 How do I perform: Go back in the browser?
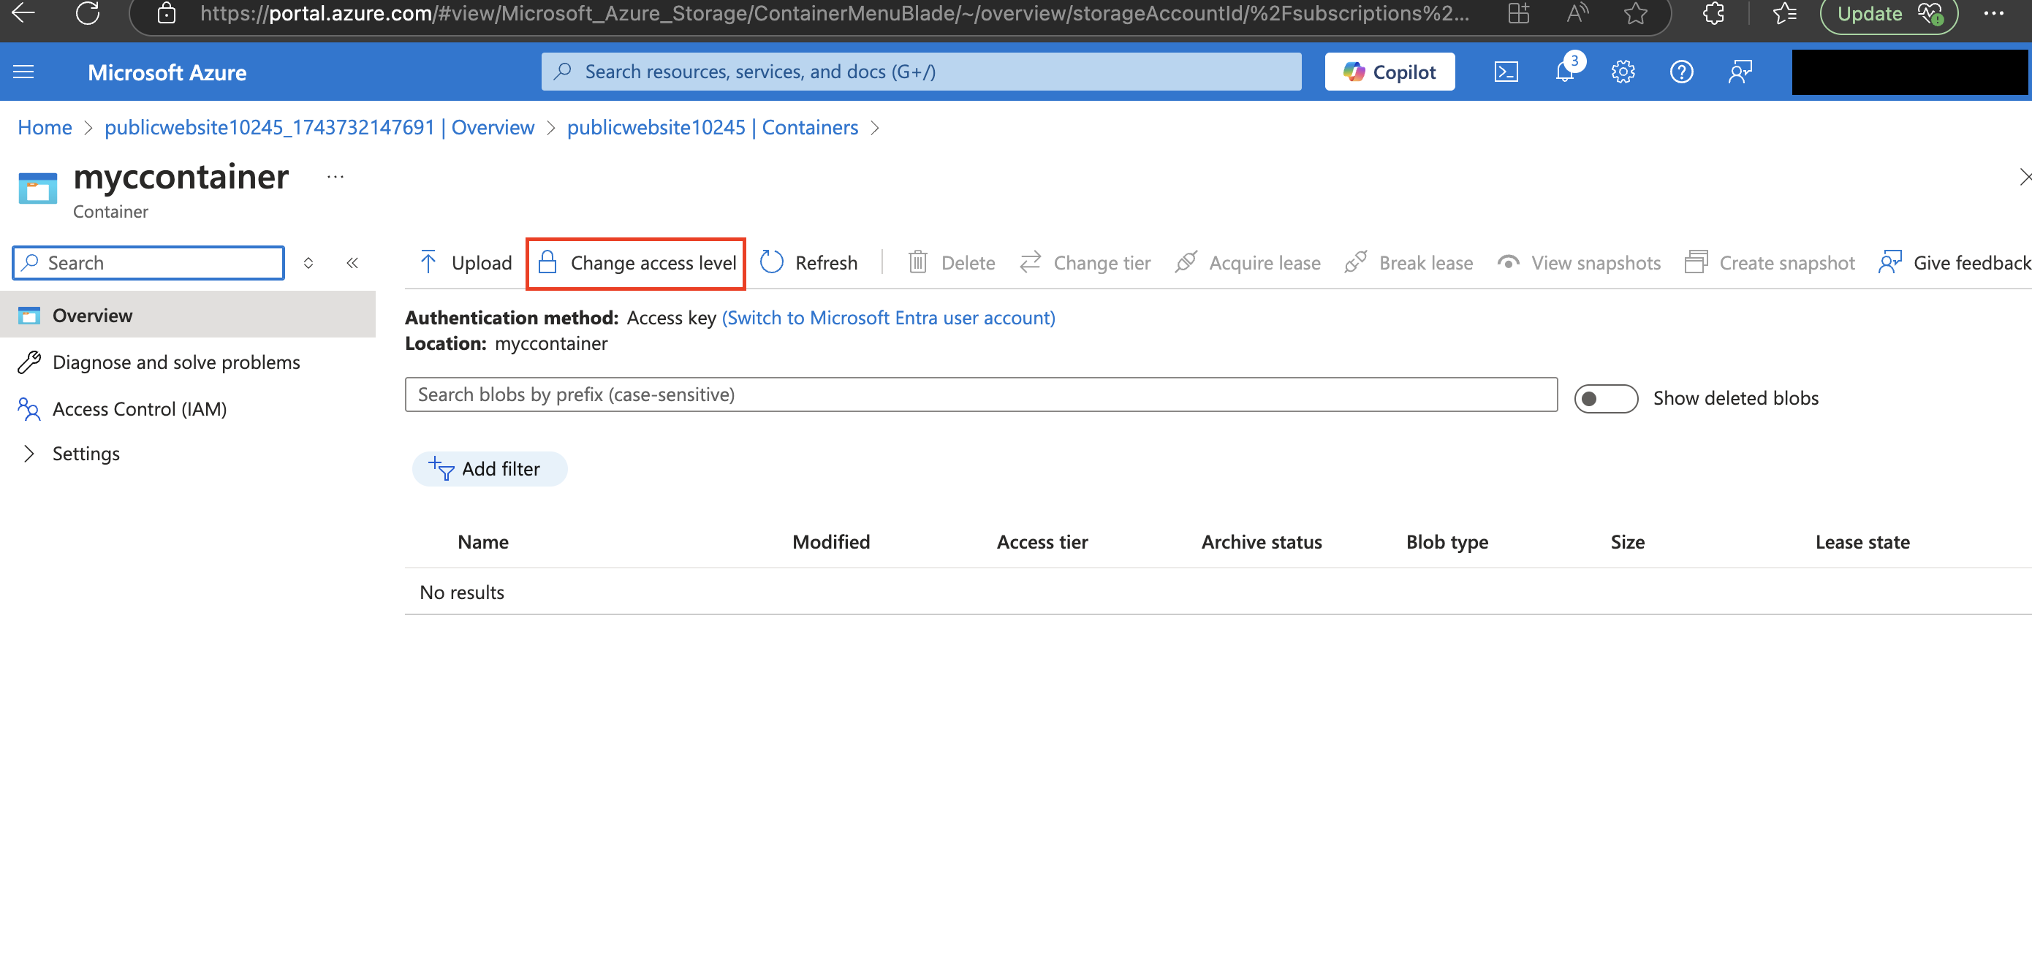tap(23, 13)
